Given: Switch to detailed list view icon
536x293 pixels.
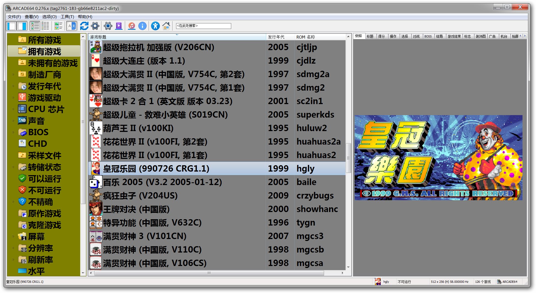Looking at the screenshot, I should pyautogui.click(x=35, y=26).
